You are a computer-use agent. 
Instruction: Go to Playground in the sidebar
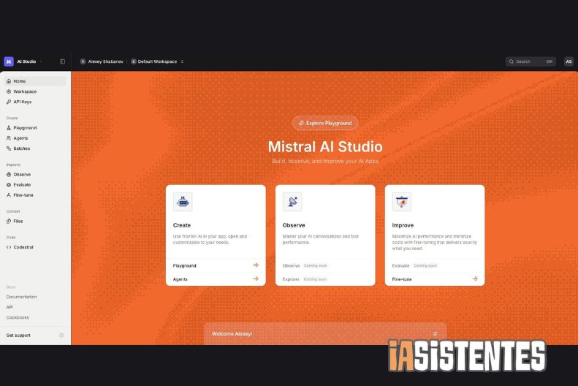tap(35, 128)
